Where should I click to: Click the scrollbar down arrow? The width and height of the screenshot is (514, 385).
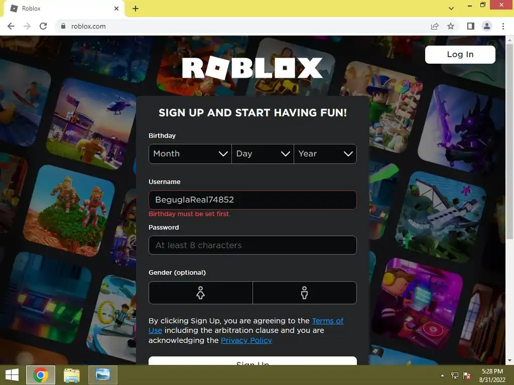click(509, 361)
